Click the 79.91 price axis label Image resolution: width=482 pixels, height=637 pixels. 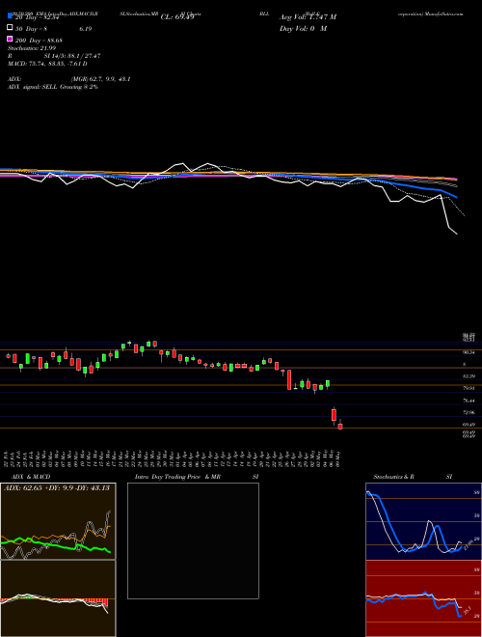click(469, 388)
